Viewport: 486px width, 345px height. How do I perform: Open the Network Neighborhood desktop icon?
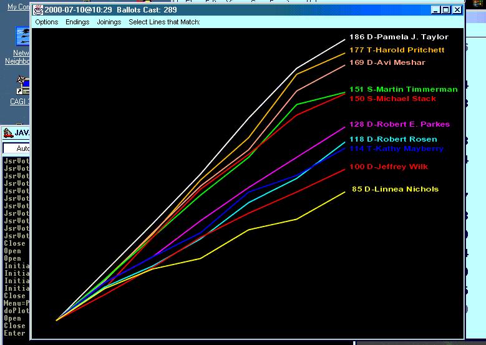(x=22, y=37)
